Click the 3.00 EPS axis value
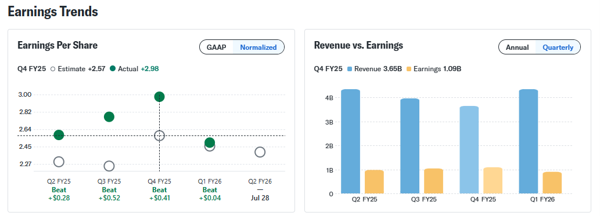Viewport: 600px width, 216px height. [x=24, y=94]
